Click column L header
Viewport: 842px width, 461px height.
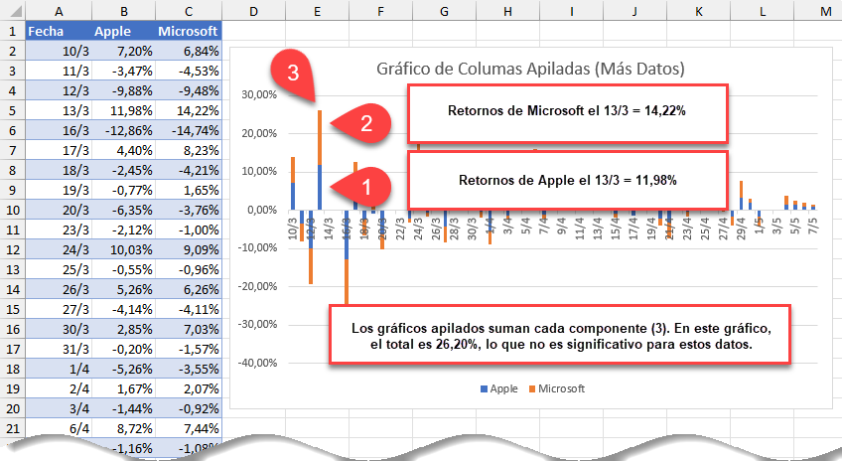coord(762,11)
